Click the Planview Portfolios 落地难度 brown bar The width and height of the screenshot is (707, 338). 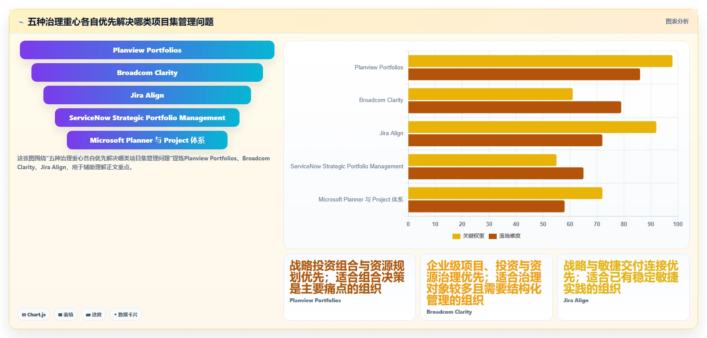[x=524, y=74]
